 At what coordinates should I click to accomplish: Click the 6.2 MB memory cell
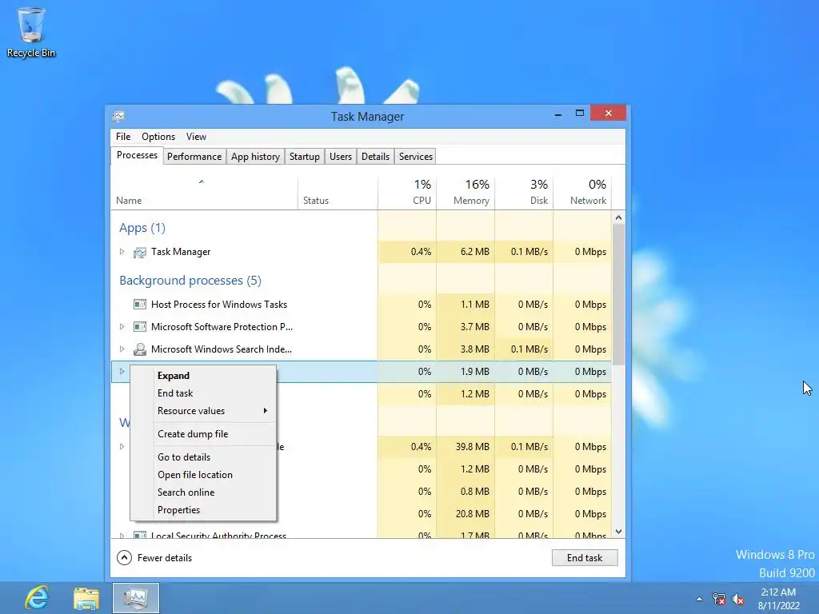[x=465, y=252]
